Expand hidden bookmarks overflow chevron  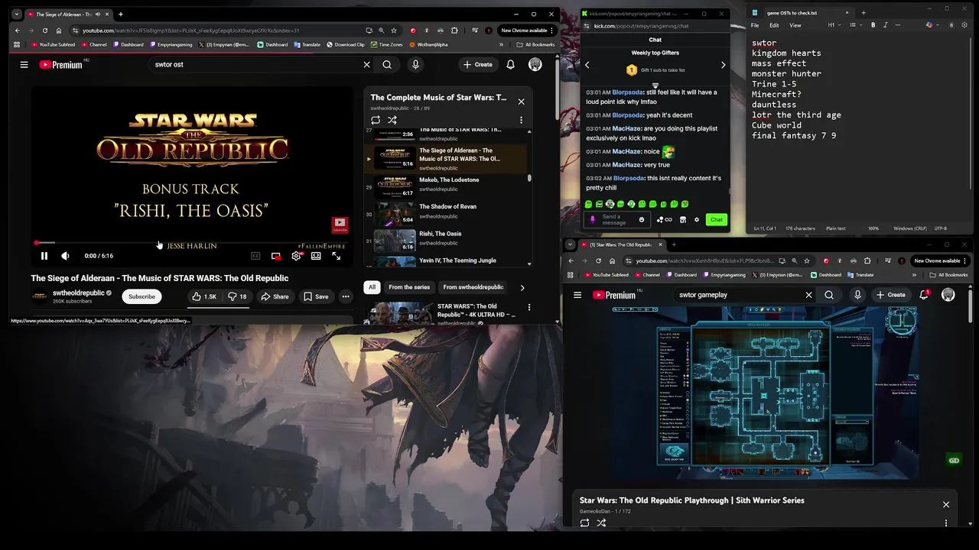point(501,44)
